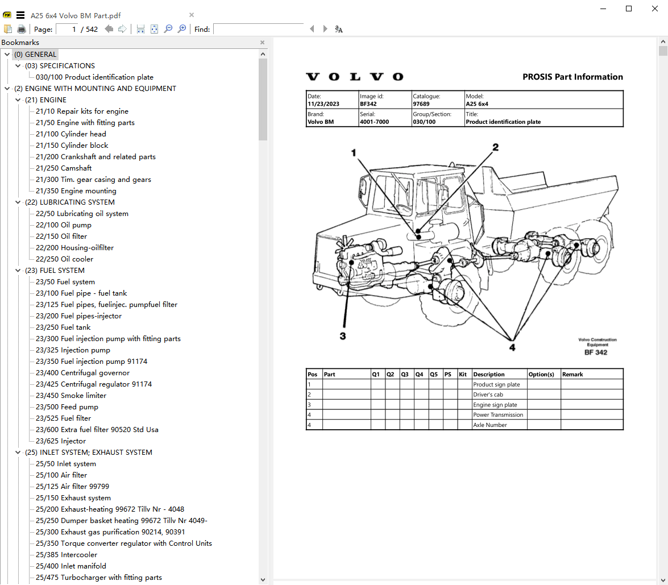Jump to 23/250 Fuel tank
This screenshot has height=585, width=668.
(63, 327)
